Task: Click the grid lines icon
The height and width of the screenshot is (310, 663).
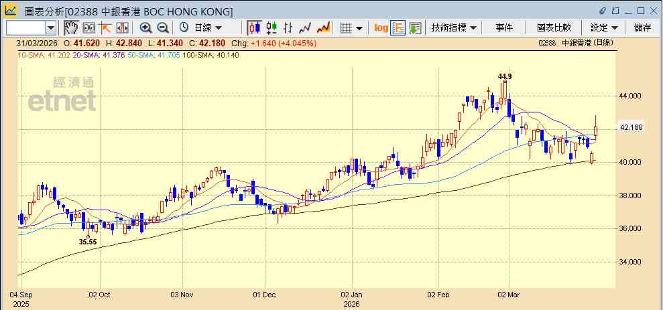Action: pos(347,28)
